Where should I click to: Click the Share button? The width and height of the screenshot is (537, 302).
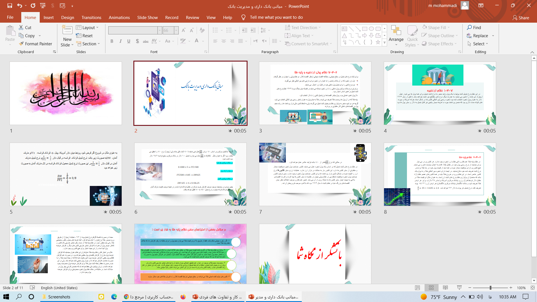pyautogui.click(x=521, y=18)
